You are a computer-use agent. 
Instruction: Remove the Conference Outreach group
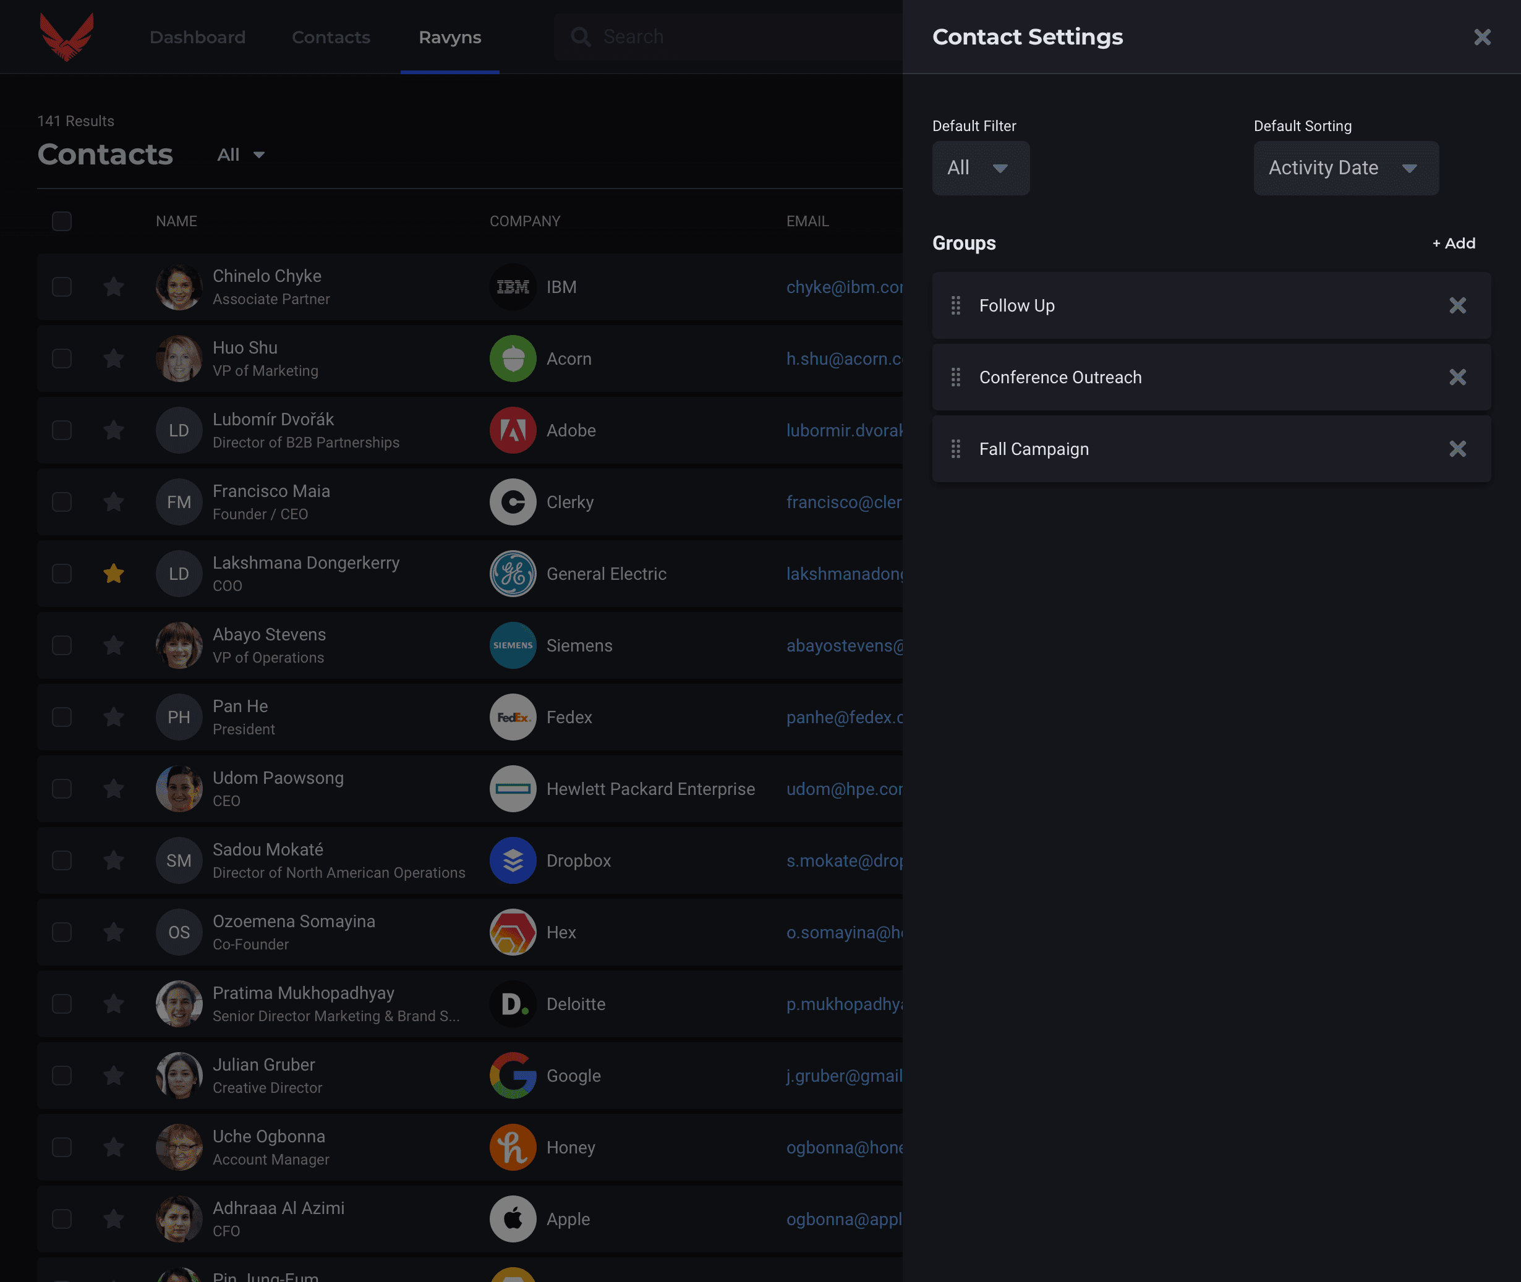[x=1457, y=377]
